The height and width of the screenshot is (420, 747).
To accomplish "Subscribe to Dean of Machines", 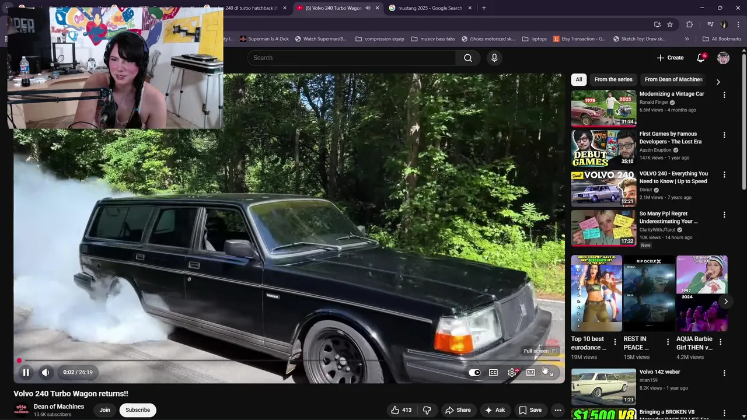I will (x=138, y=410).
